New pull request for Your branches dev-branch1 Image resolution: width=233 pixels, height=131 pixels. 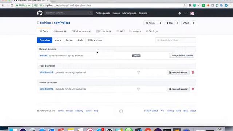pos(178,72)
